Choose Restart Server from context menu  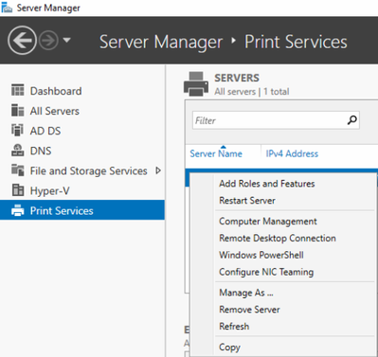pos(247,201)
